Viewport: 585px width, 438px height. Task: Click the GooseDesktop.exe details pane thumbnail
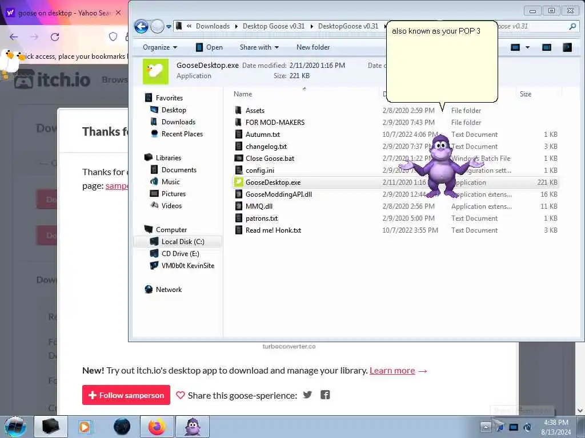click(x=155, y=71)
